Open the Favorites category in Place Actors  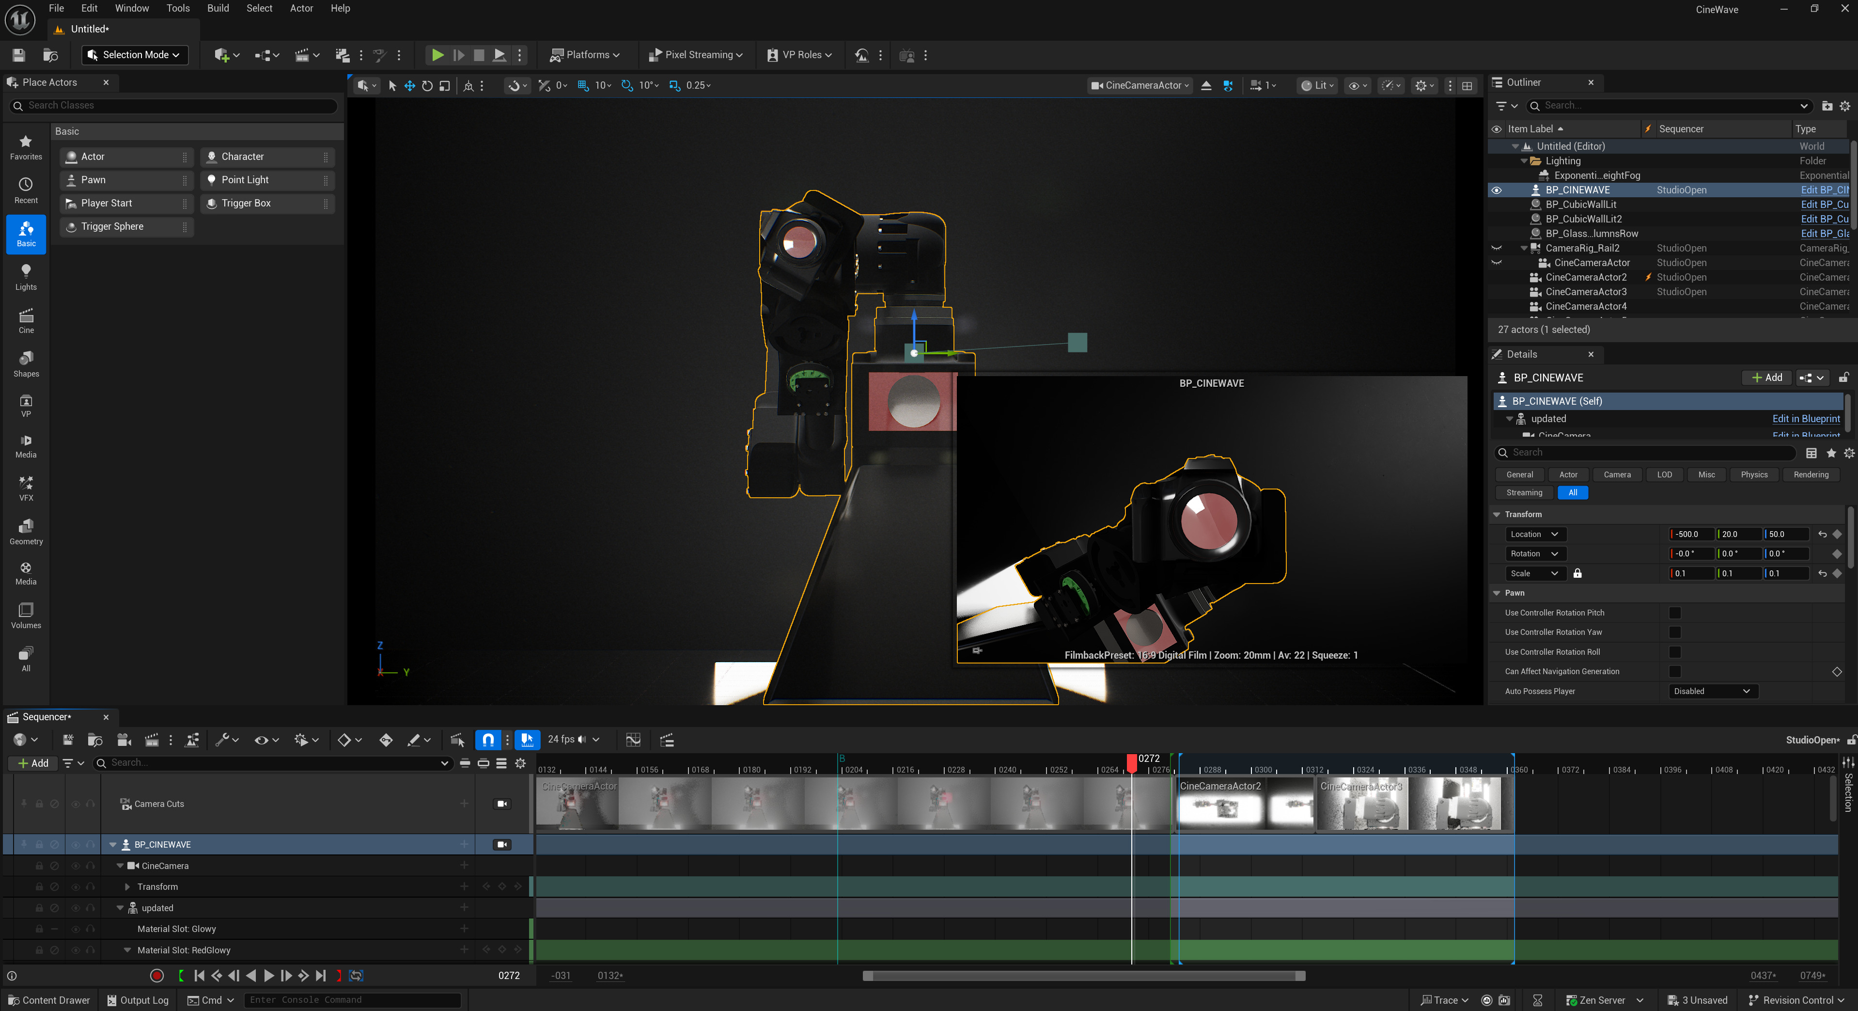coord(26,147)
